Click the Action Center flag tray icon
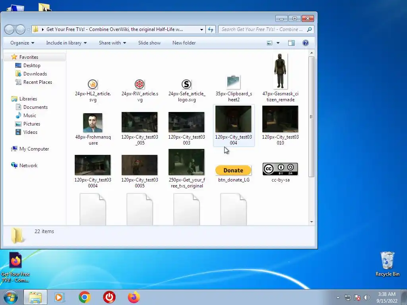Viewport: 407px width, 305px height. point(357,297)
